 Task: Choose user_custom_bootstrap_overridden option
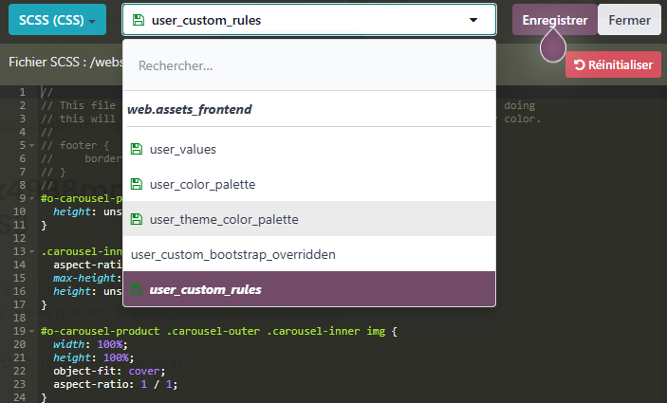point(308,254)
